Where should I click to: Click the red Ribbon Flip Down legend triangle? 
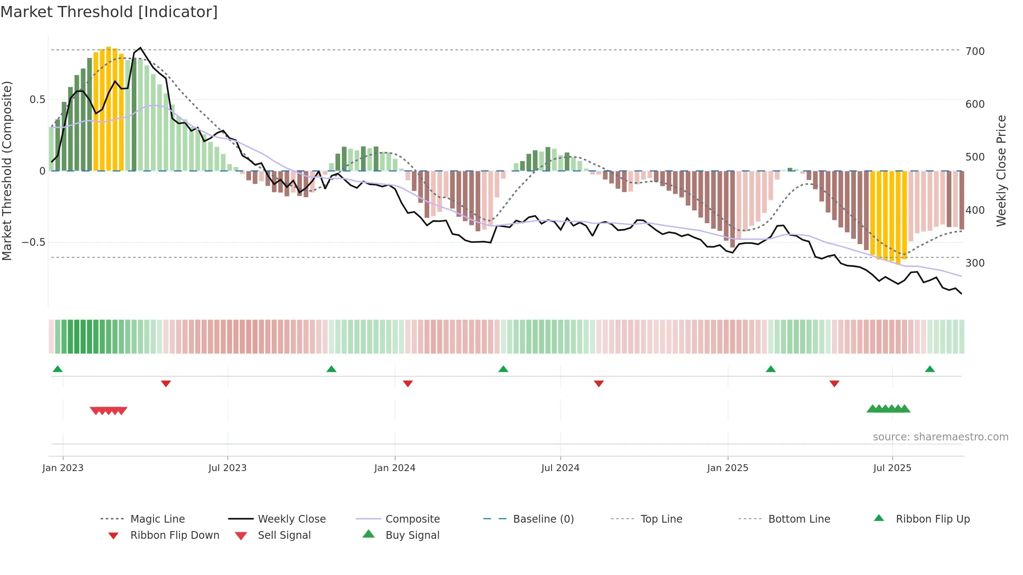click(113, 536)
